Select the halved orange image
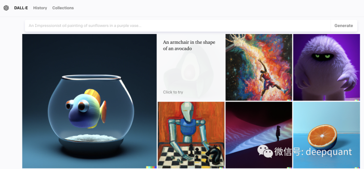364x169 pixels. (327, 135)
